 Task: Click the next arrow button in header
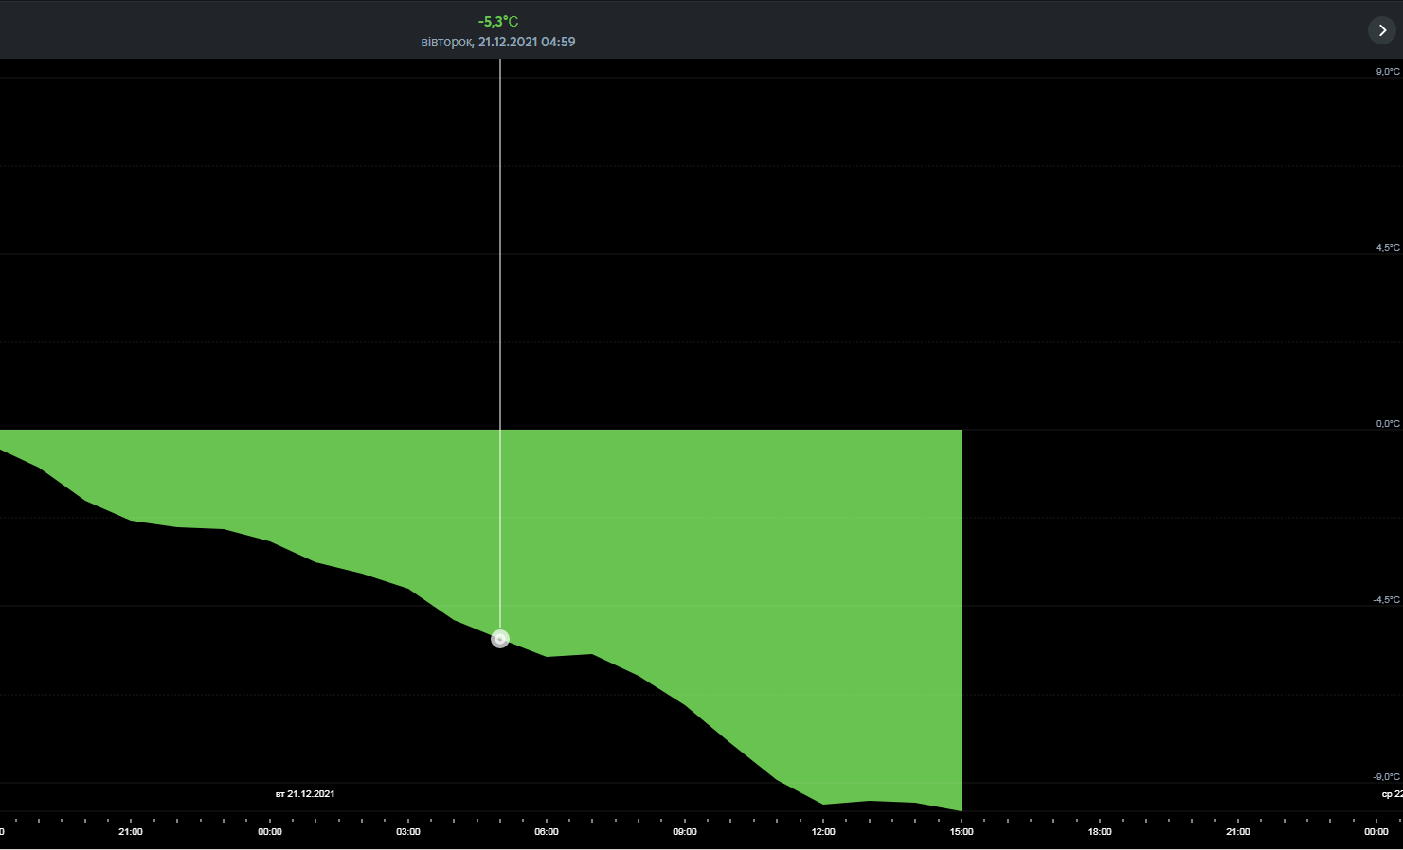click(1382, 30)
